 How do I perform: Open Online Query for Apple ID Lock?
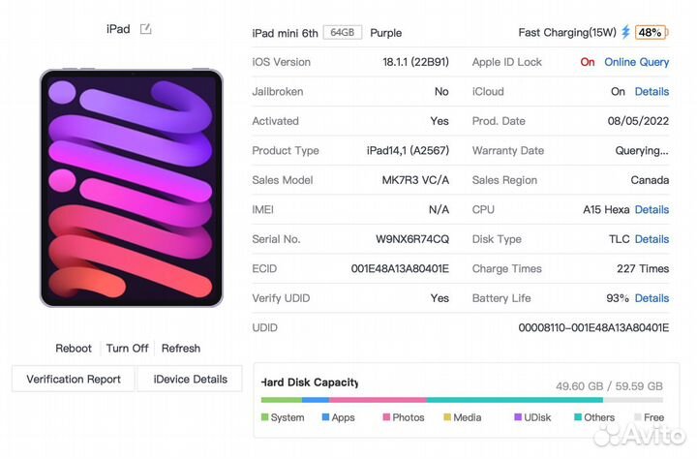pos(636,62)
